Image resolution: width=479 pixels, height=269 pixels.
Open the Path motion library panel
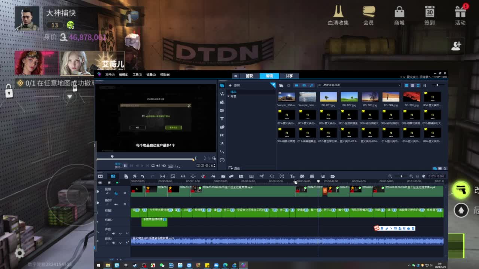pos(222,152)
